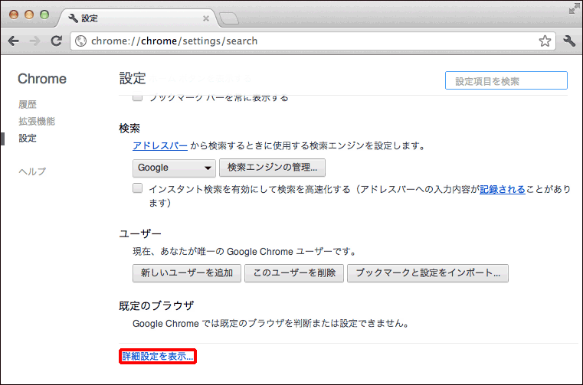Open the アドレスバー link
This screenshot has width=583, height=385.
[160, 145]
